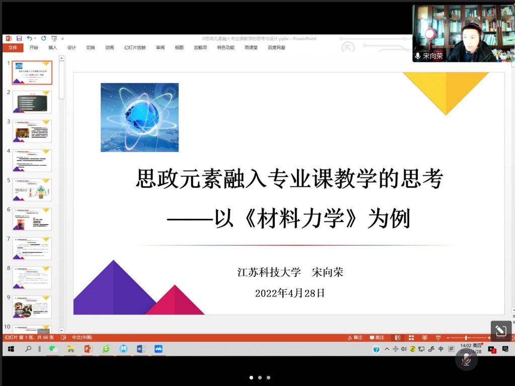Open PowerPoint icon in the taskbar
515x386 pixels.
[88, 349]
